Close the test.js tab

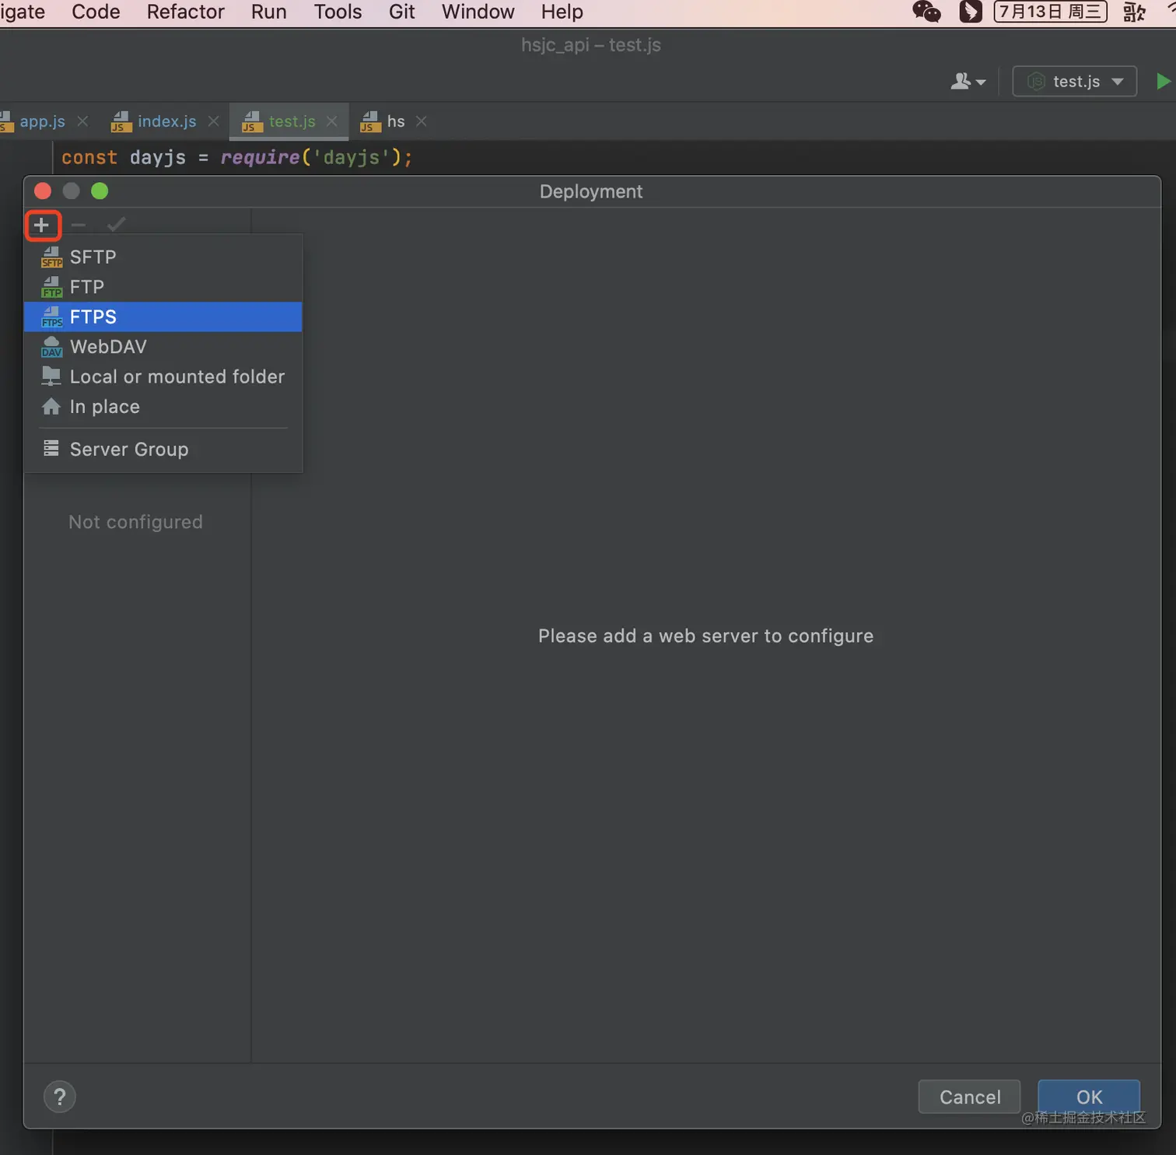(332, 121)
